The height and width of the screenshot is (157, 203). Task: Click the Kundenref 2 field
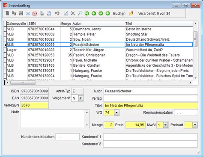(150, 144)
